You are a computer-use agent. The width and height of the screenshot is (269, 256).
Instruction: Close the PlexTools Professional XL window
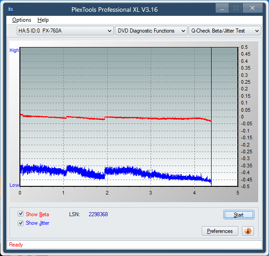point(252,8)
